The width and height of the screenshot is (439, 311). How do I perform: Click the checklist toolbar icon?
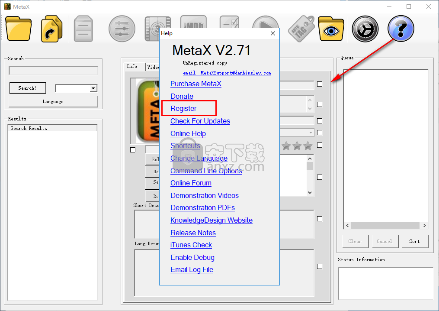point(229,22)
